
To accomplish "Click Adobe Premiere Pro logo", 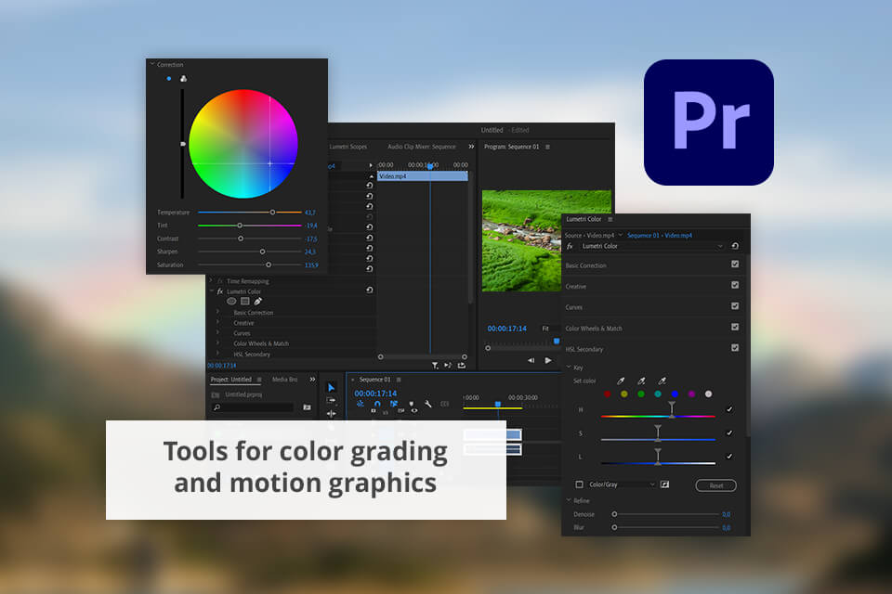I will pyautogui.click(x=708, y=123).
